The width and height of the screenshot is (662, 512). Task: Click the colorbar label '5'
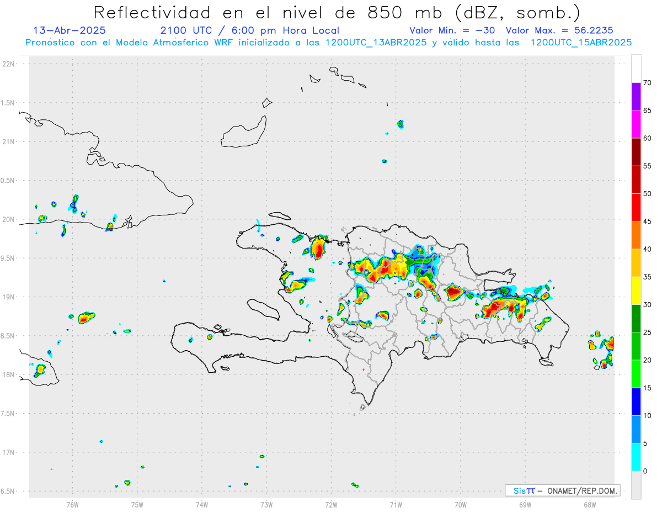[645, 443]
